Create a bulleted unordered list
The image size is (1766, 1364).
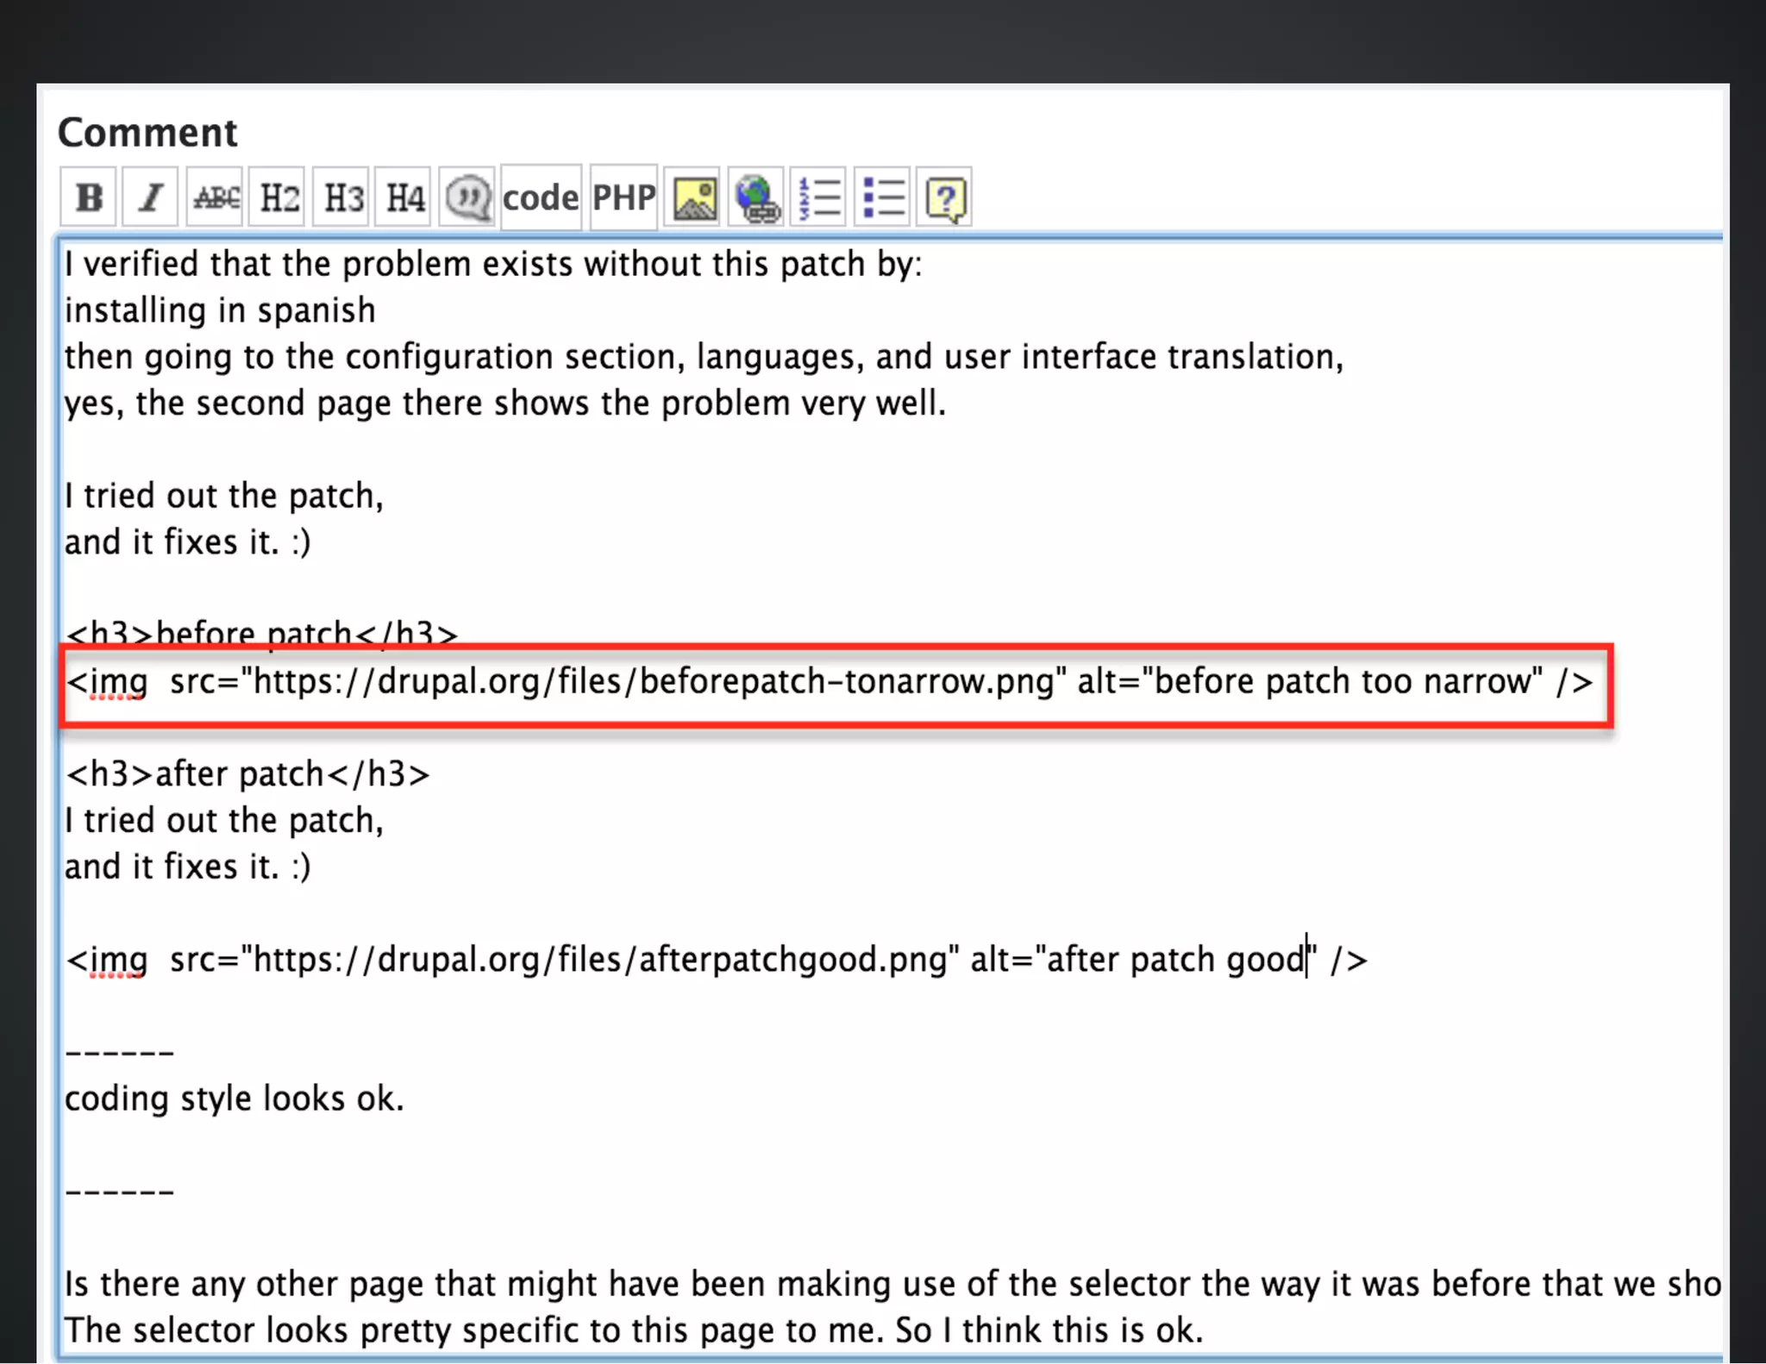coord(883,197)
